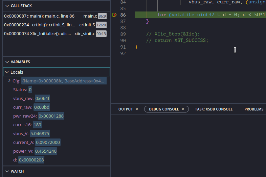Select current_A value 0.09072000

tap(48, 143)
